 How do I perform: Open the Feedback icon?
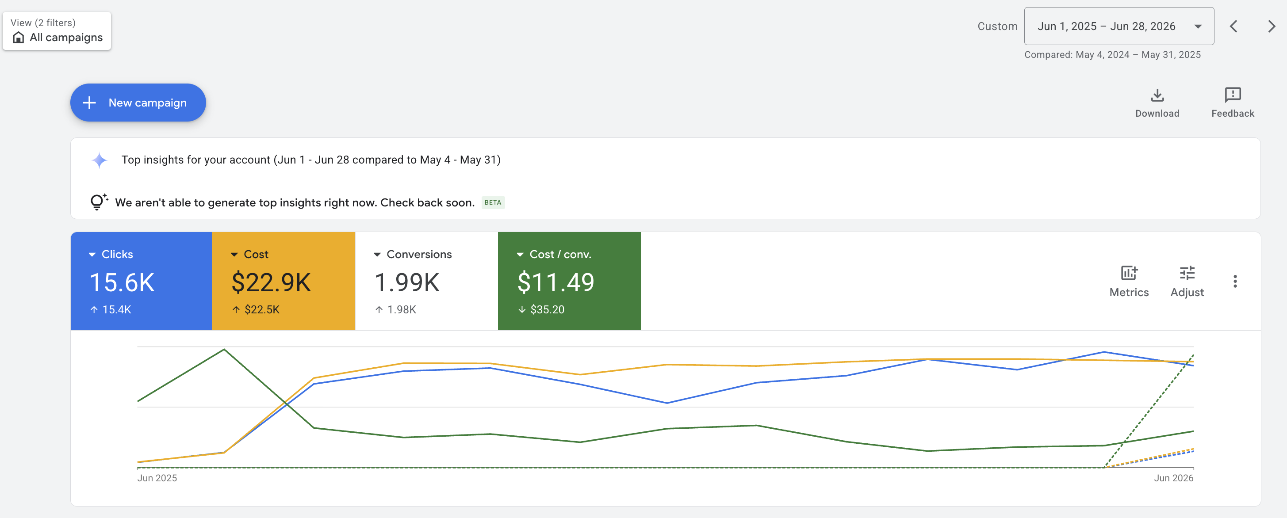1233,95
